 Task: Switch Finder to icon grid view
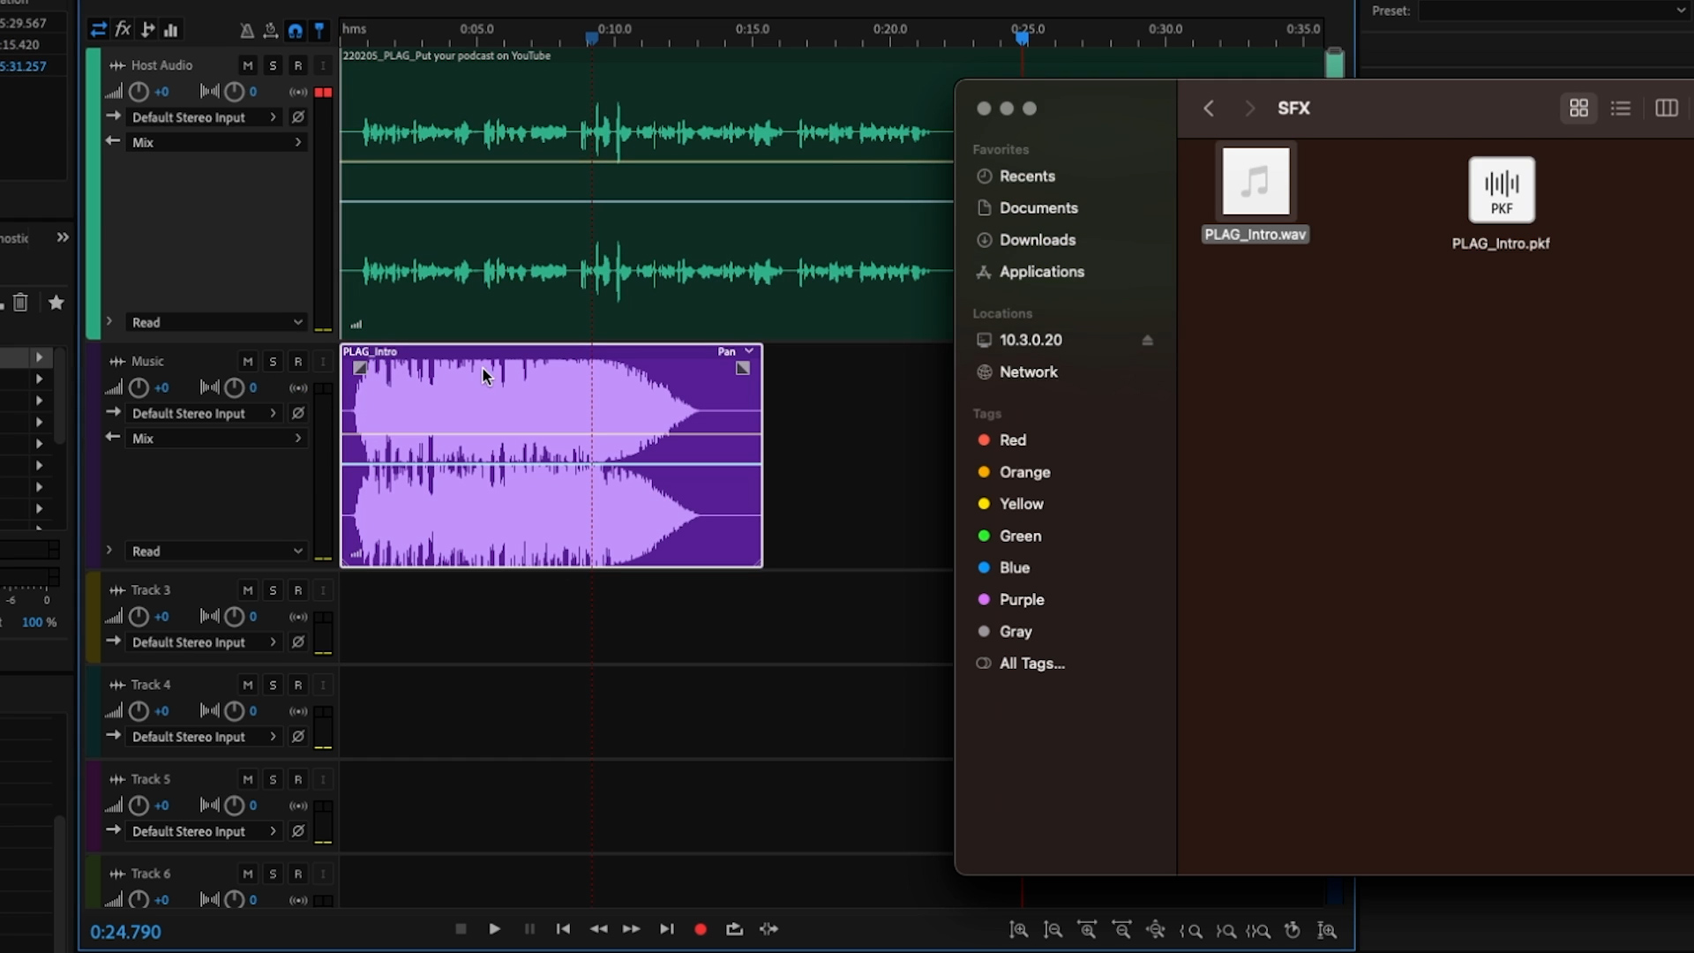click(x=1578, y=108)
